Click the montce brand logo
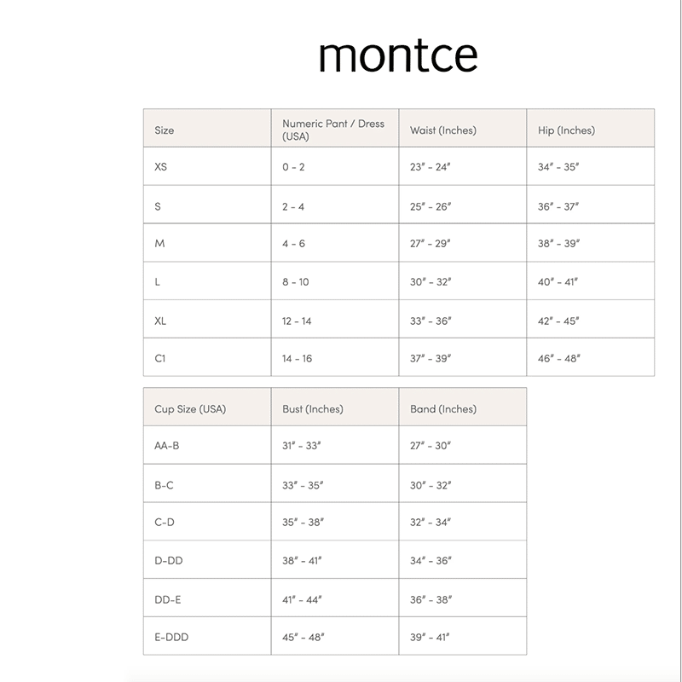The width and height of the screenshot is (682, 682). click(x=397, y=55)
